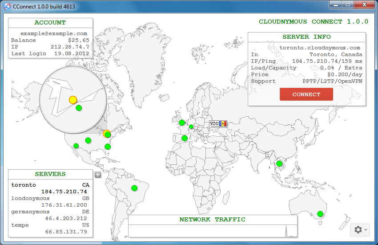Click the green server dot in United Kingdom
Image resolution: width=378 pixels, height=245 pixels.
click(x=182, y=122)
